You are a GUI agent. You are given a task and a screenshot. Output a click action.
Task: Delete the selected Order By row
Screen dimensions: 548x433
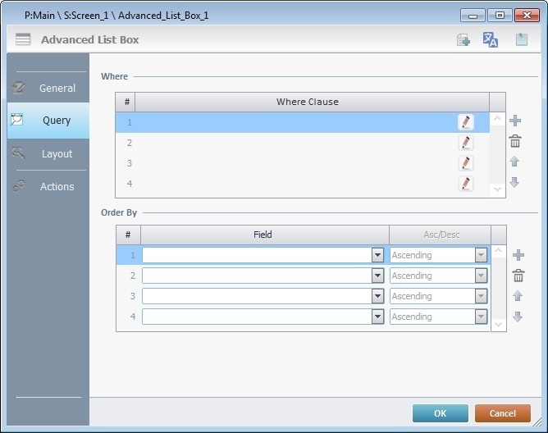pos(518,276)
